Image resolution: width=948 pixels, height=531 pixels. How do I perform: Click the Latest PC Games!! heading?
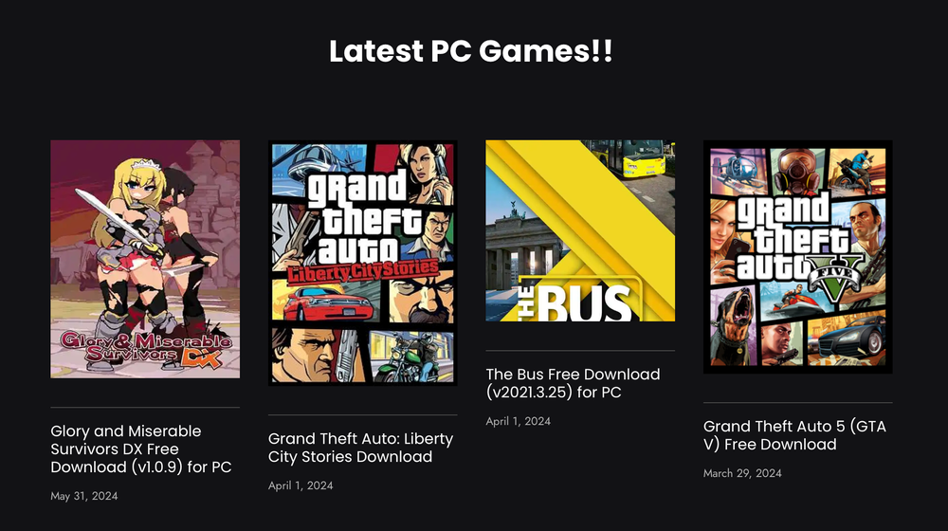[471, 52]
